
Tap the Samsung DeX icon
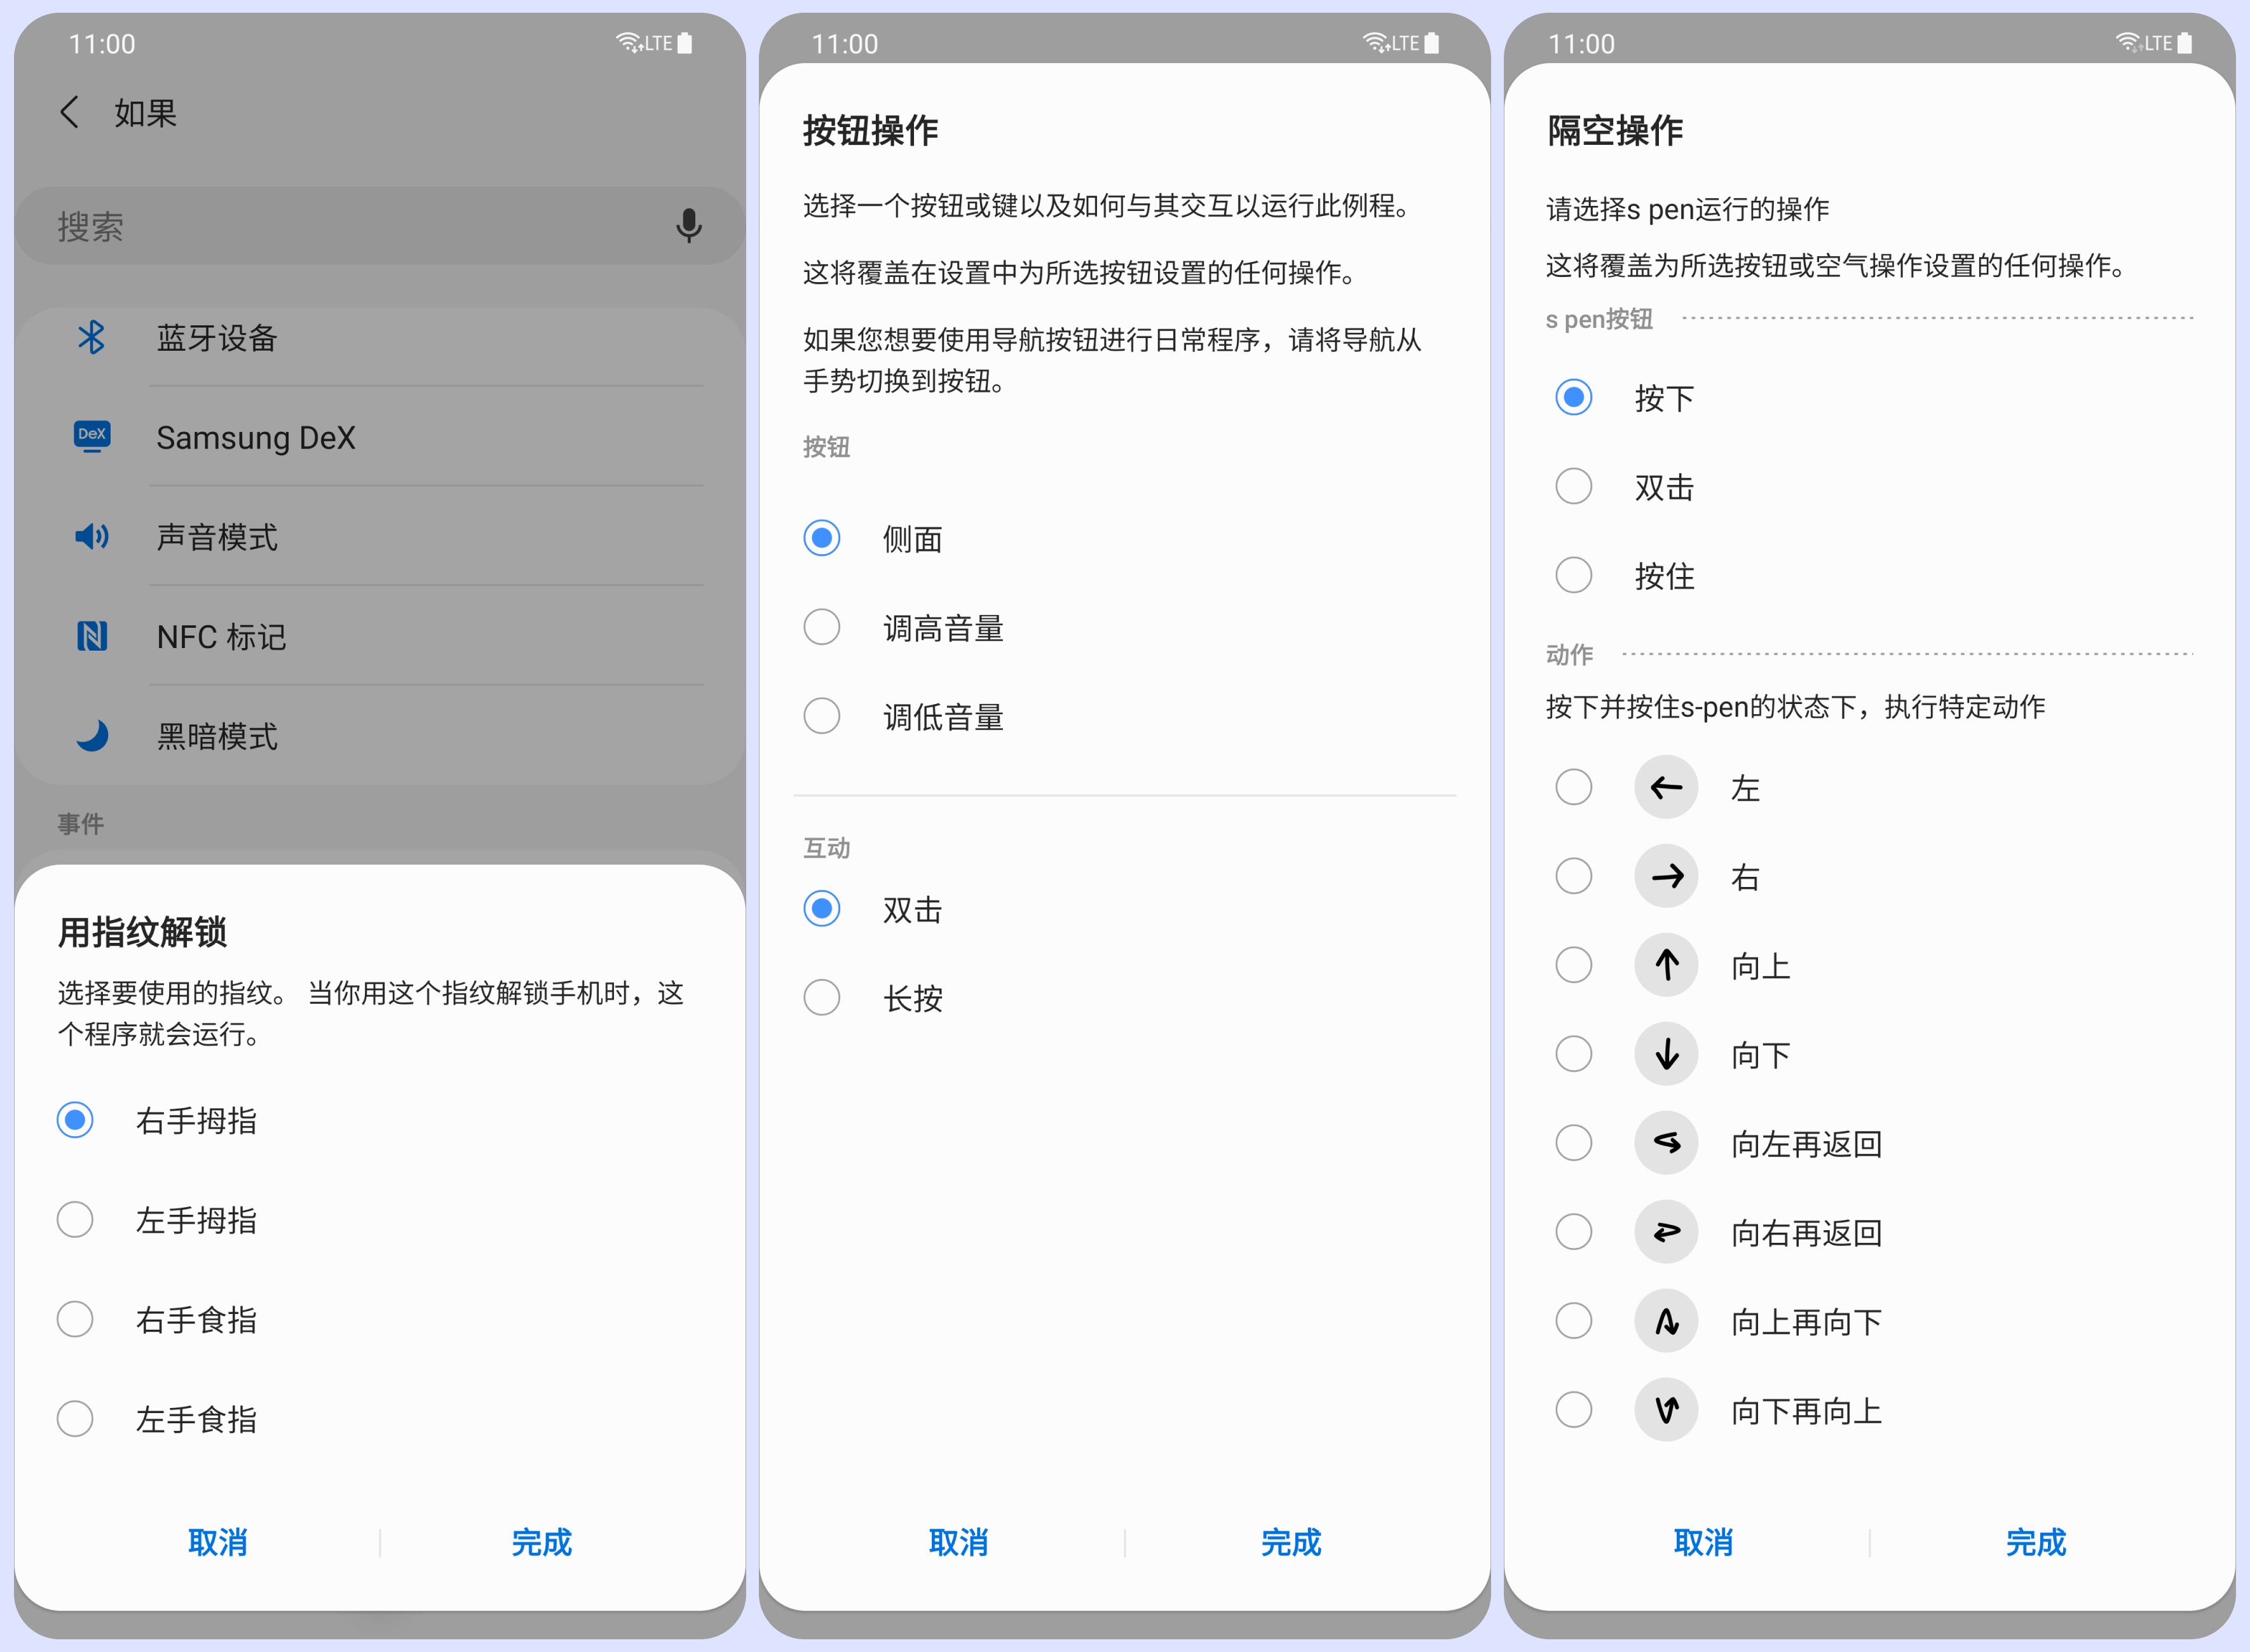click(x=92, y=436)
